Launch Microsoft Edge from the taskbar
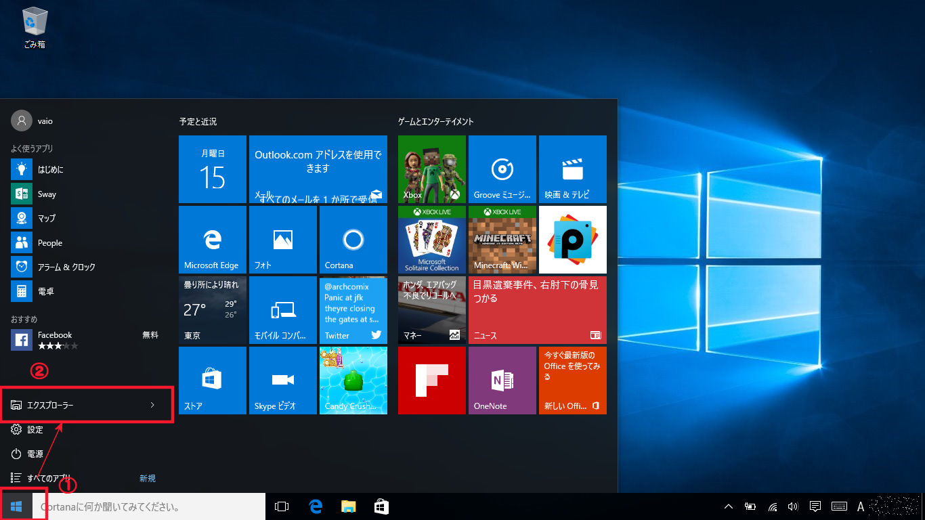The width and height of the screenshot is (925, 520). 315,506
